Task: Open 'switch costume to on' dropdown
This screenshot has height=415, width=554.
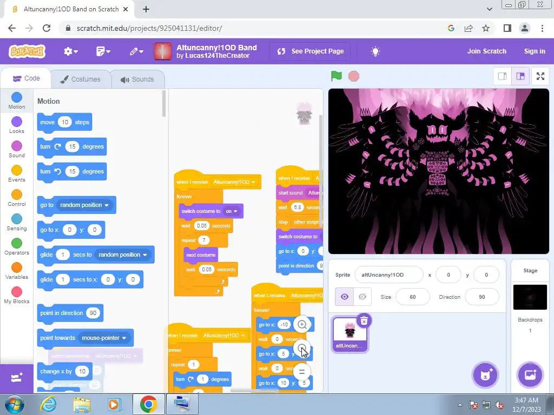Action: [232, 211]
